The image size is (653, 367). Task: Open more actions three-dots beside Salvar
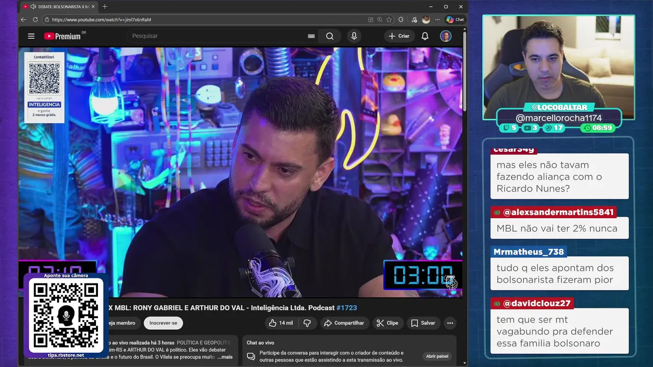pyautogui.click(x=450, y=323)
